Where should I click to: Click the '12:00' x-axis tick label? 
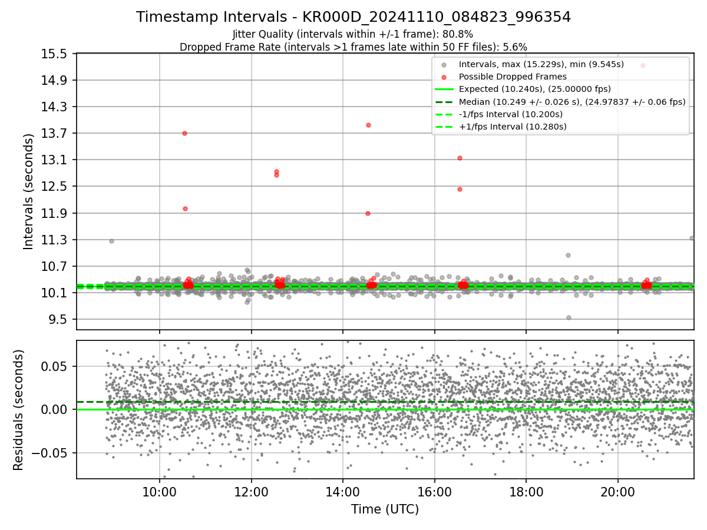(x=252, y=493)
